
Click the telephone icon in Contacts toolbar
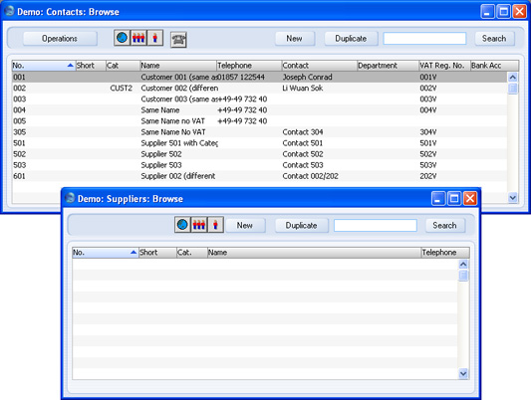[178, 40]
